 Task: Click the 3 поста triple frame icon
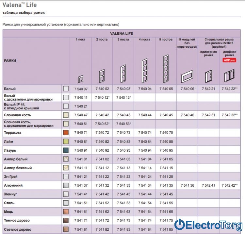[x=123, y=74]
